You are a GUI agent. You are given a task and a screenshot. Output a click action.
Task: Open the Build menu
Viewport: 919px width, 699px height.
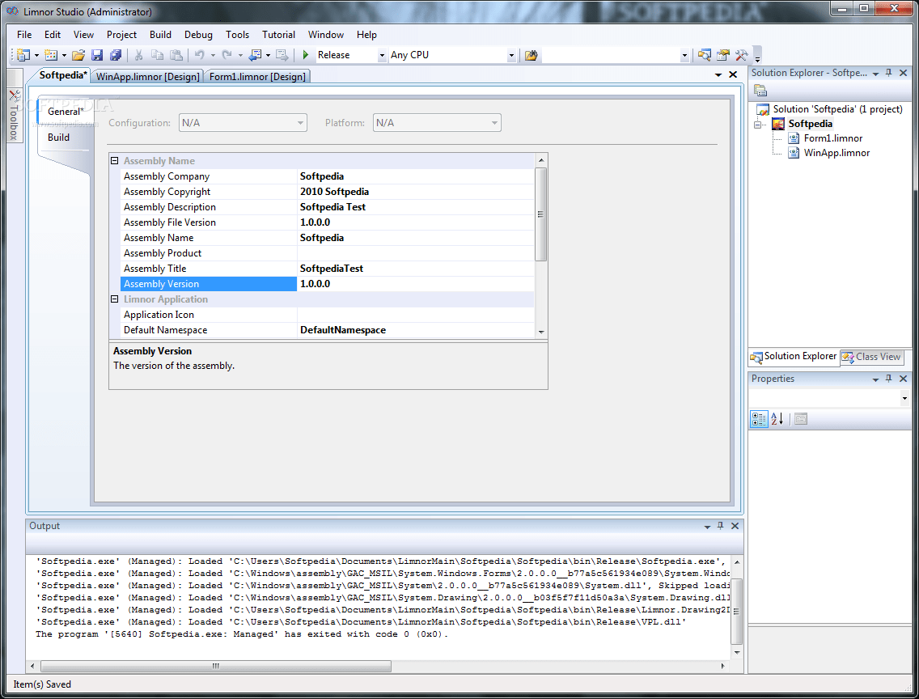(160, 35)
